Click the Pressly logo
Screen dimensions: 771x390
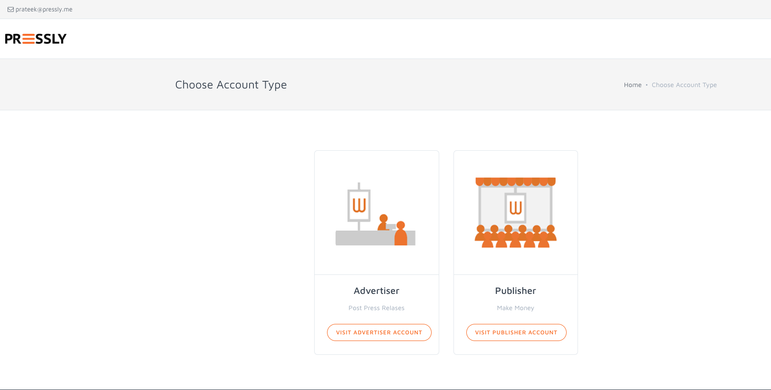tap(36, 39)
